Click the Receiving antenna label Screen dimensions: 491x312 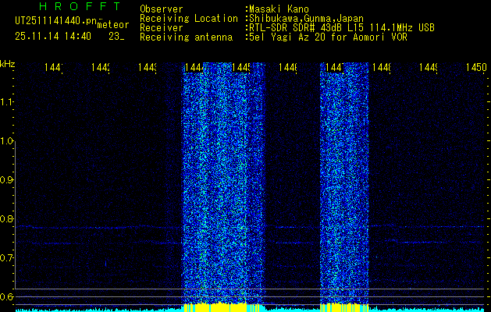(186, 37)
